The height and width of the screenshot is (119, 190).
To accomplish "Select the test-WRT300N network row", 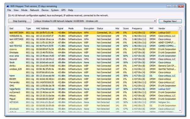I will click(93, 33).
